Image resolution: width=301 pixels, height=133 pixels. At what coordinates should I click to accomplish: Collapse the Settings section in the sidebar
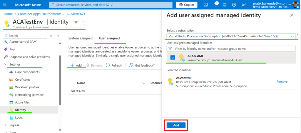[x=6, y=64]
